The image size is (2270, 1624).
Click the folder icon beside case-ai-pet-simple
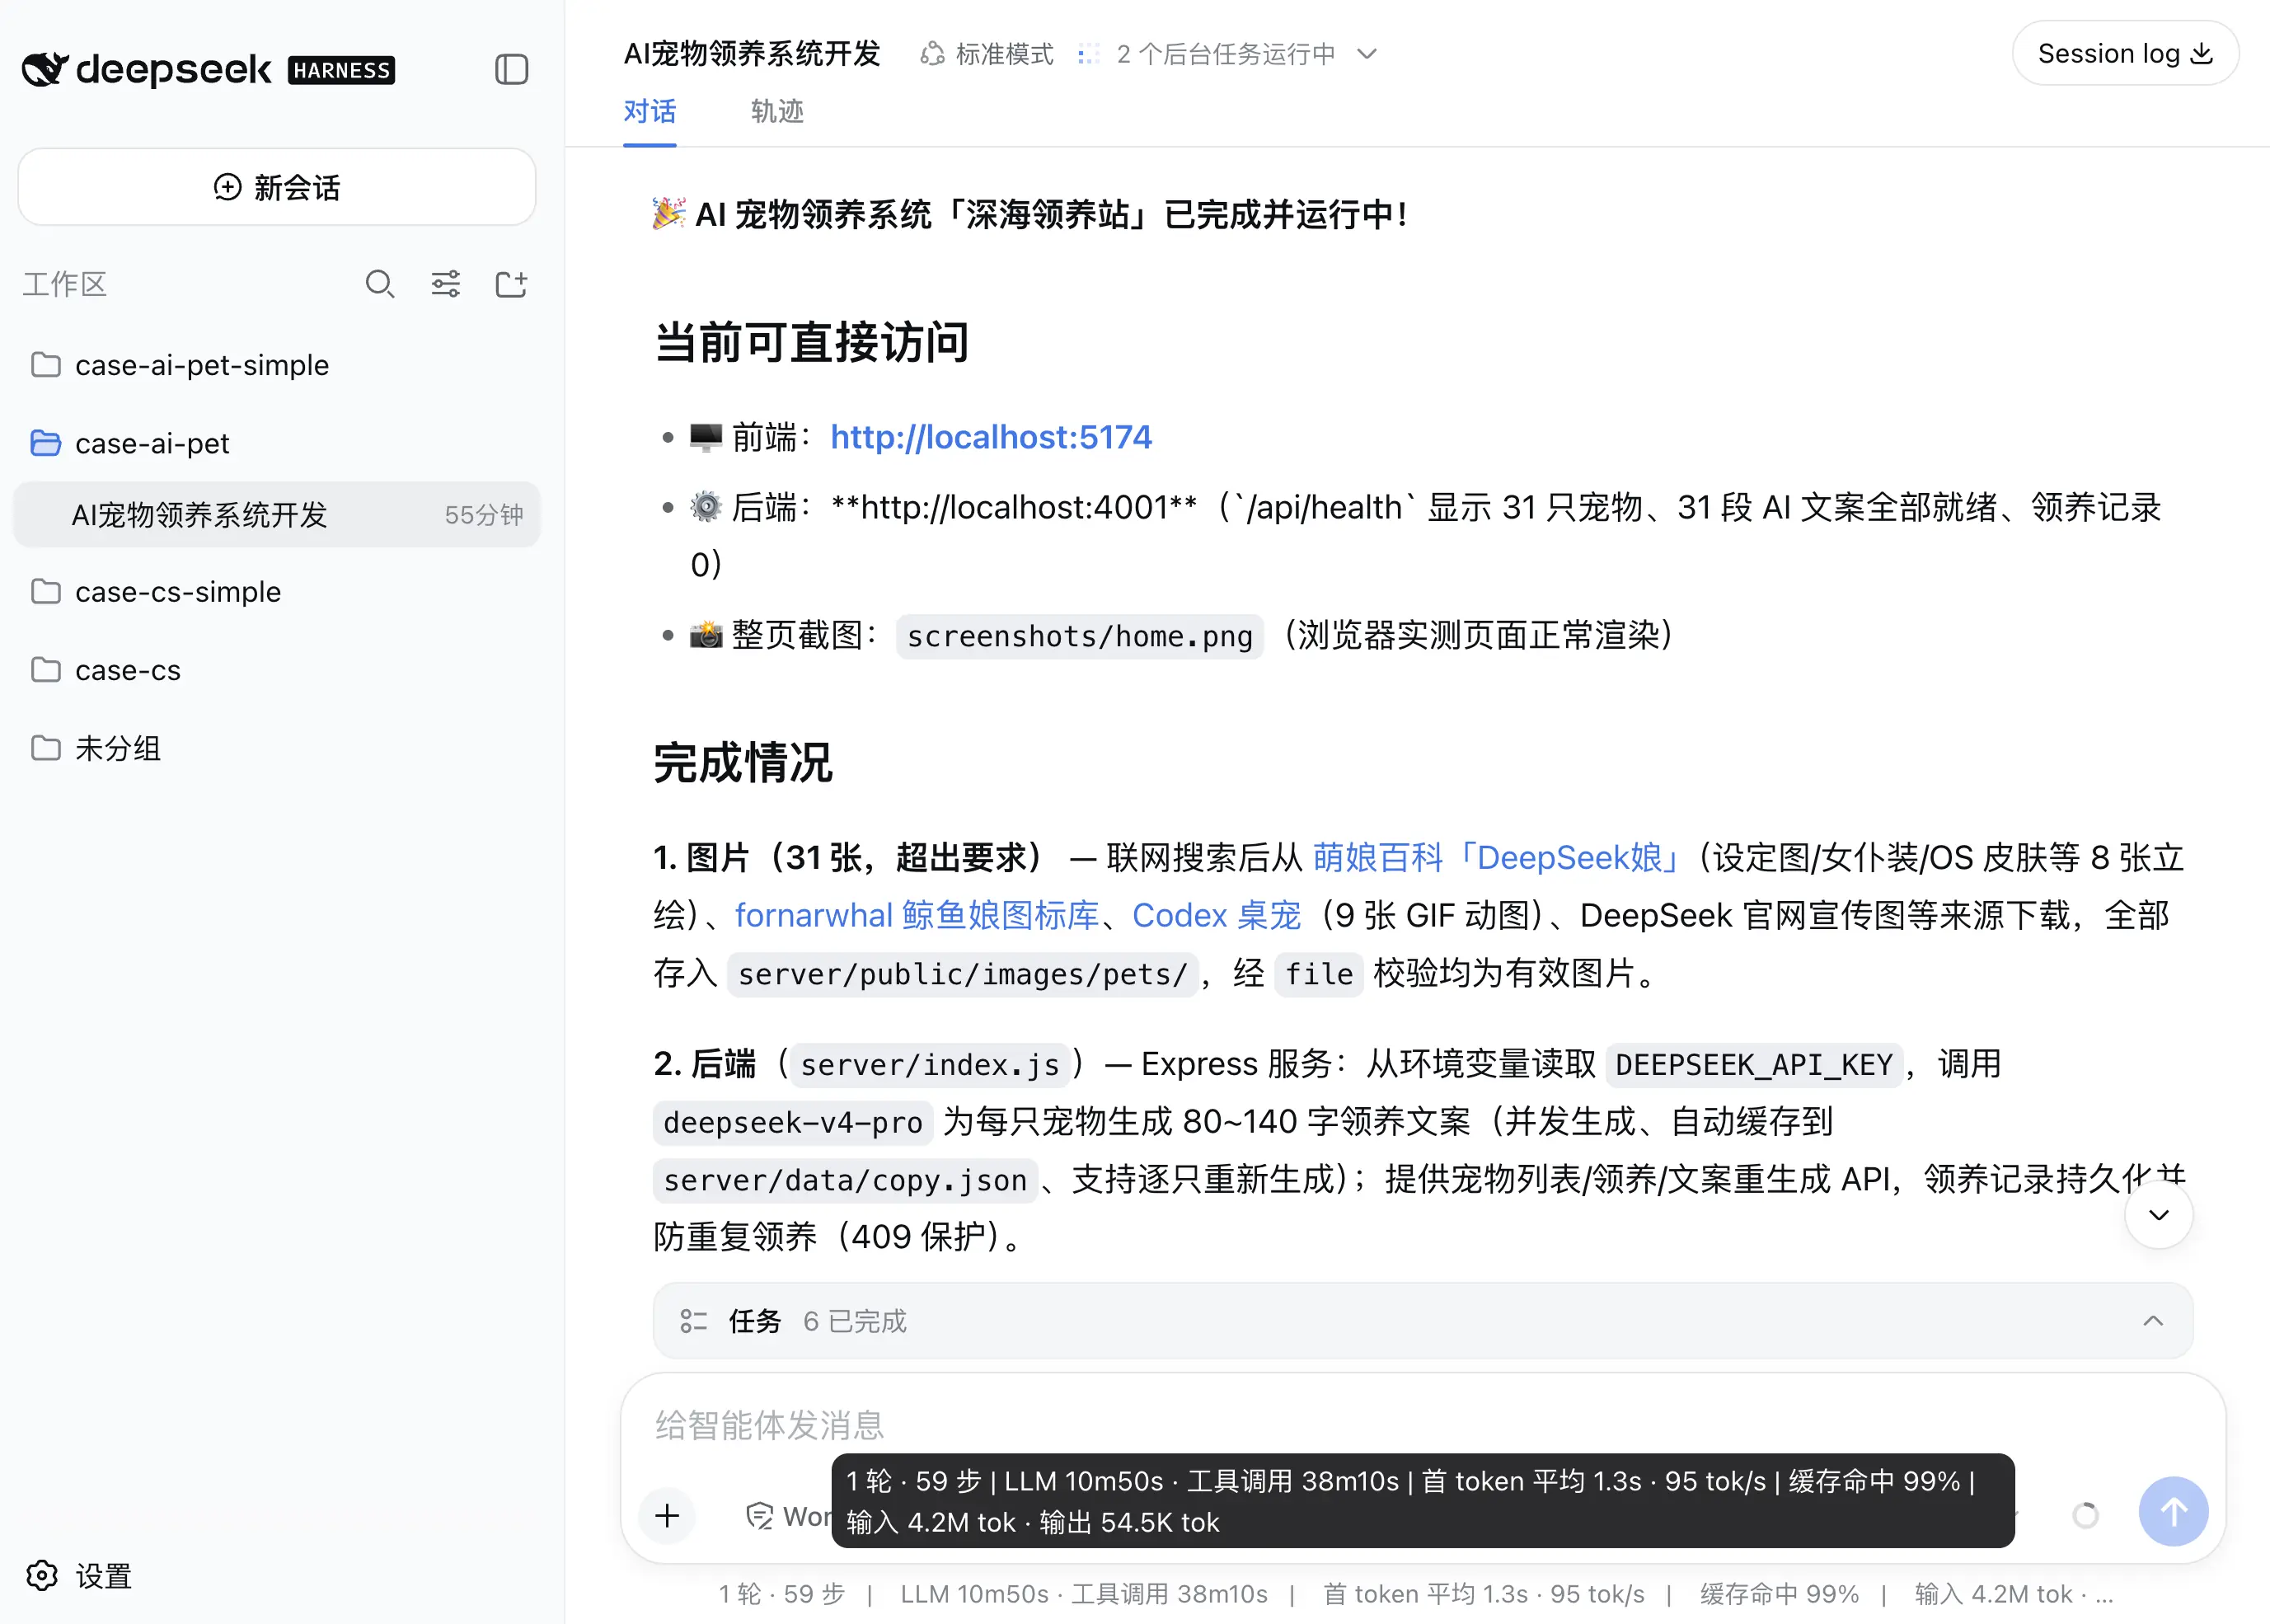(46, 365)
